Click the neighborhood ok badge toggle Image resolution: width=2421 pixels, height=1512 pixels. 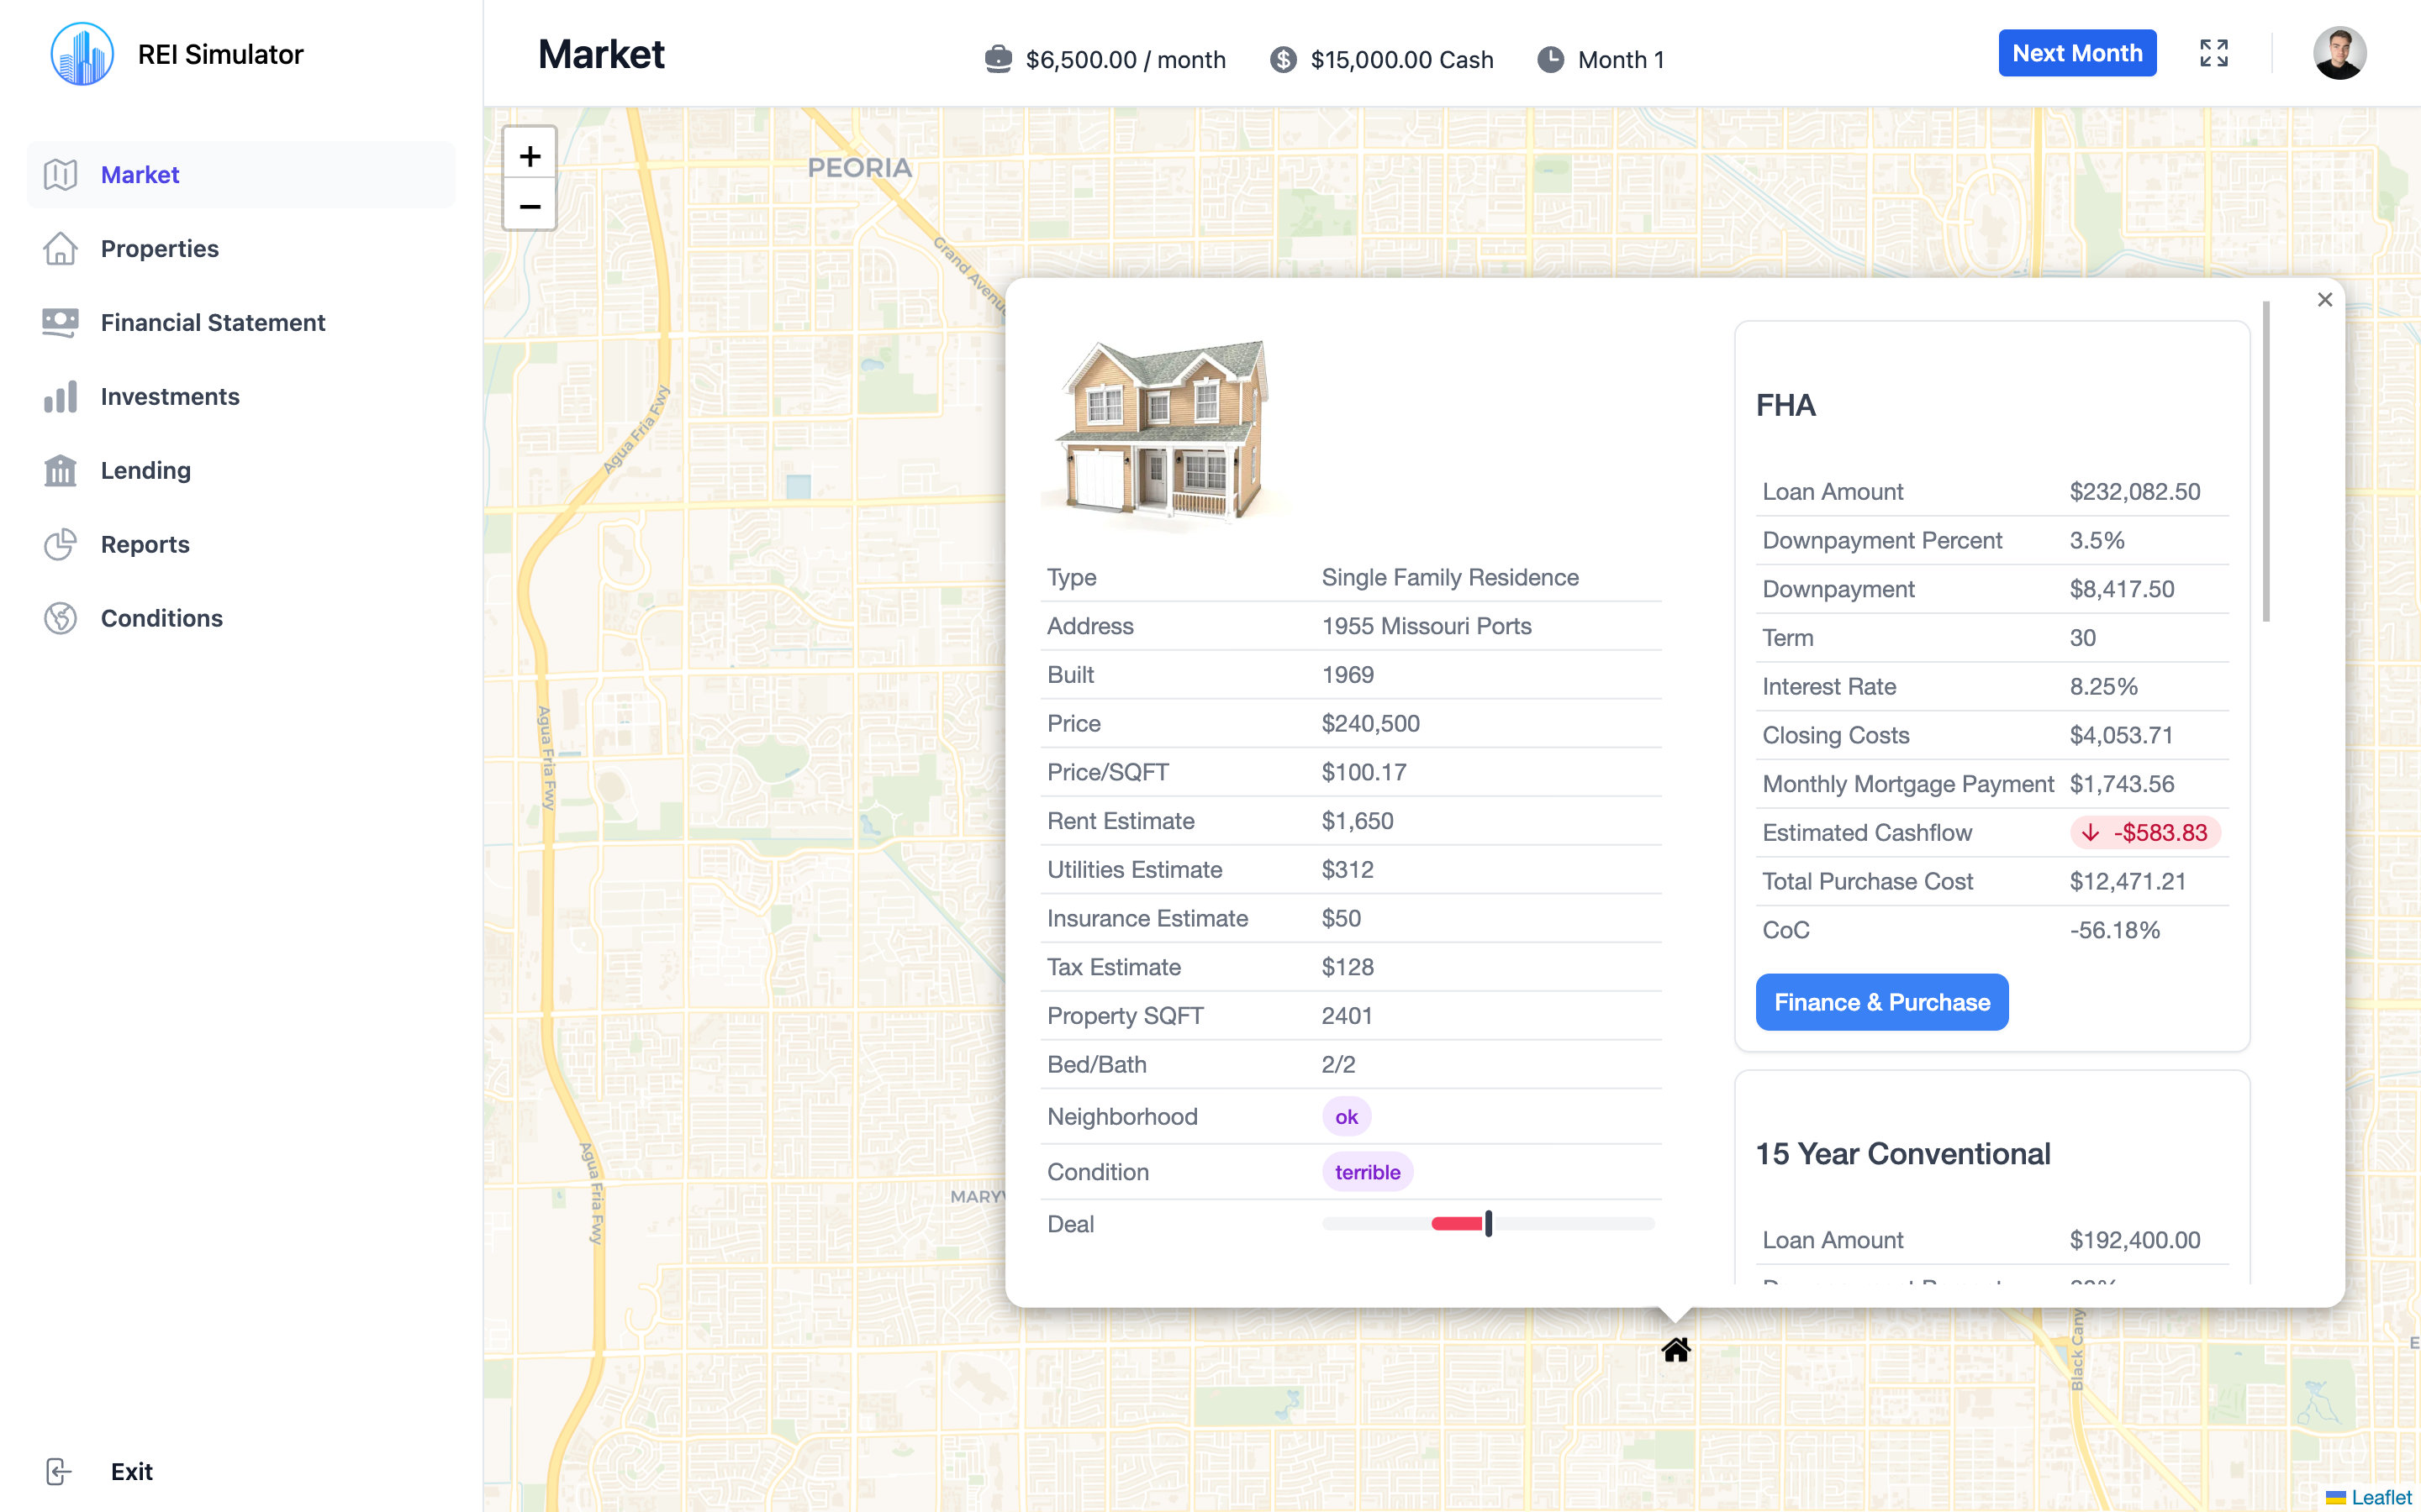(x=1348, y=1116)
